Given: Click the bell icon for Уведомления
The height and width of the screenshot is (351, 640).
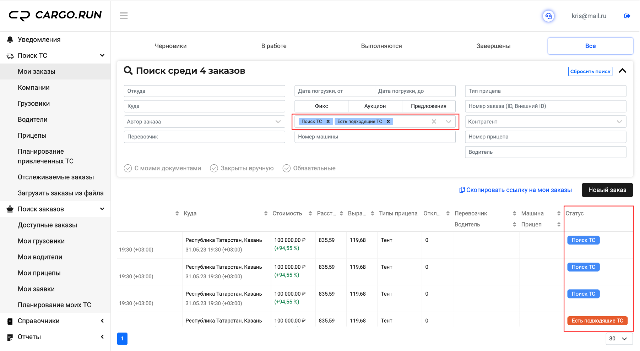Looking at the screenshot, I should (10, 39).
